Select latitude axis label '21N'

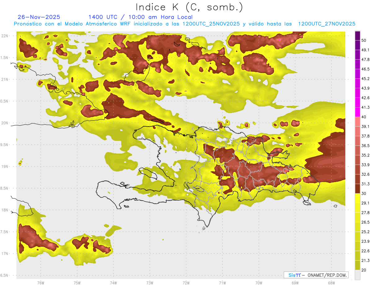pyautogui.click(x=5, y=79)
